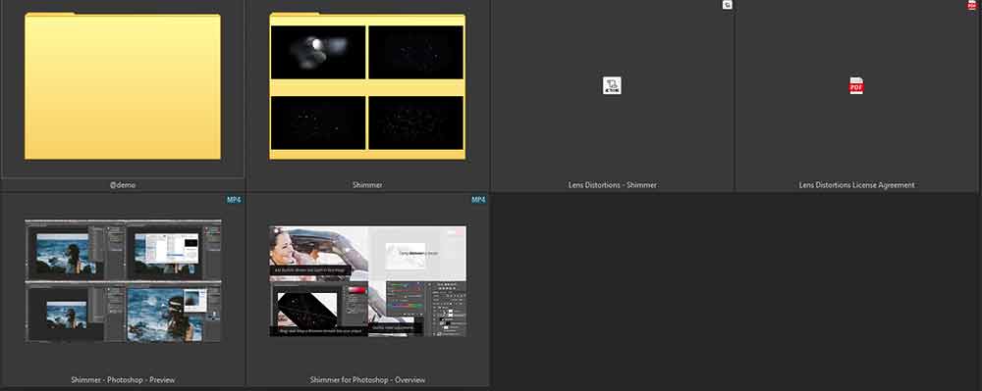This screenshot has width=982, height=391.
Task: Click the Shimmer for Photoshop - Overview file name
Action: (367, 380)
